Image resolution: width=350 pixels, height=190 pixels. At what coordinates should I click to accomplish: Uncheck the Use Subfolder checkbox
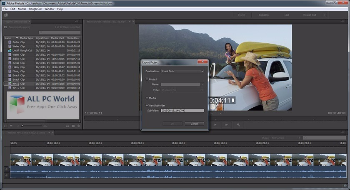(147, 106)
